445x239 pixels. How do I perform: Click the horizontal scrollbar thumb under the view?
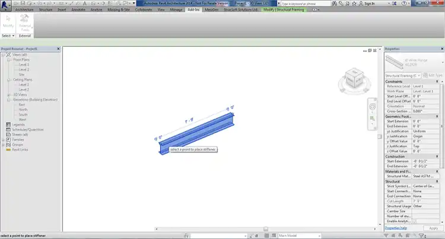266,229
